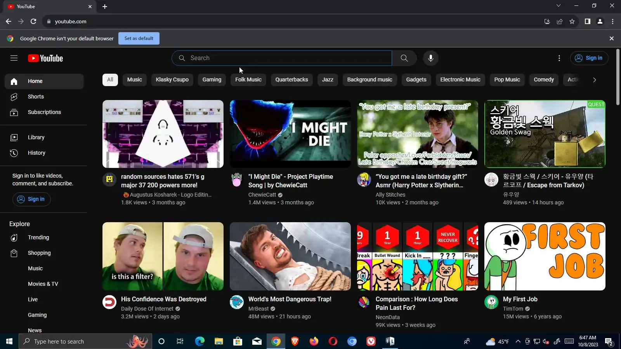The height and width of the screenshot is (349, 621).
Task: Open Firefox from the taskbar
Action: pos(314,341)
